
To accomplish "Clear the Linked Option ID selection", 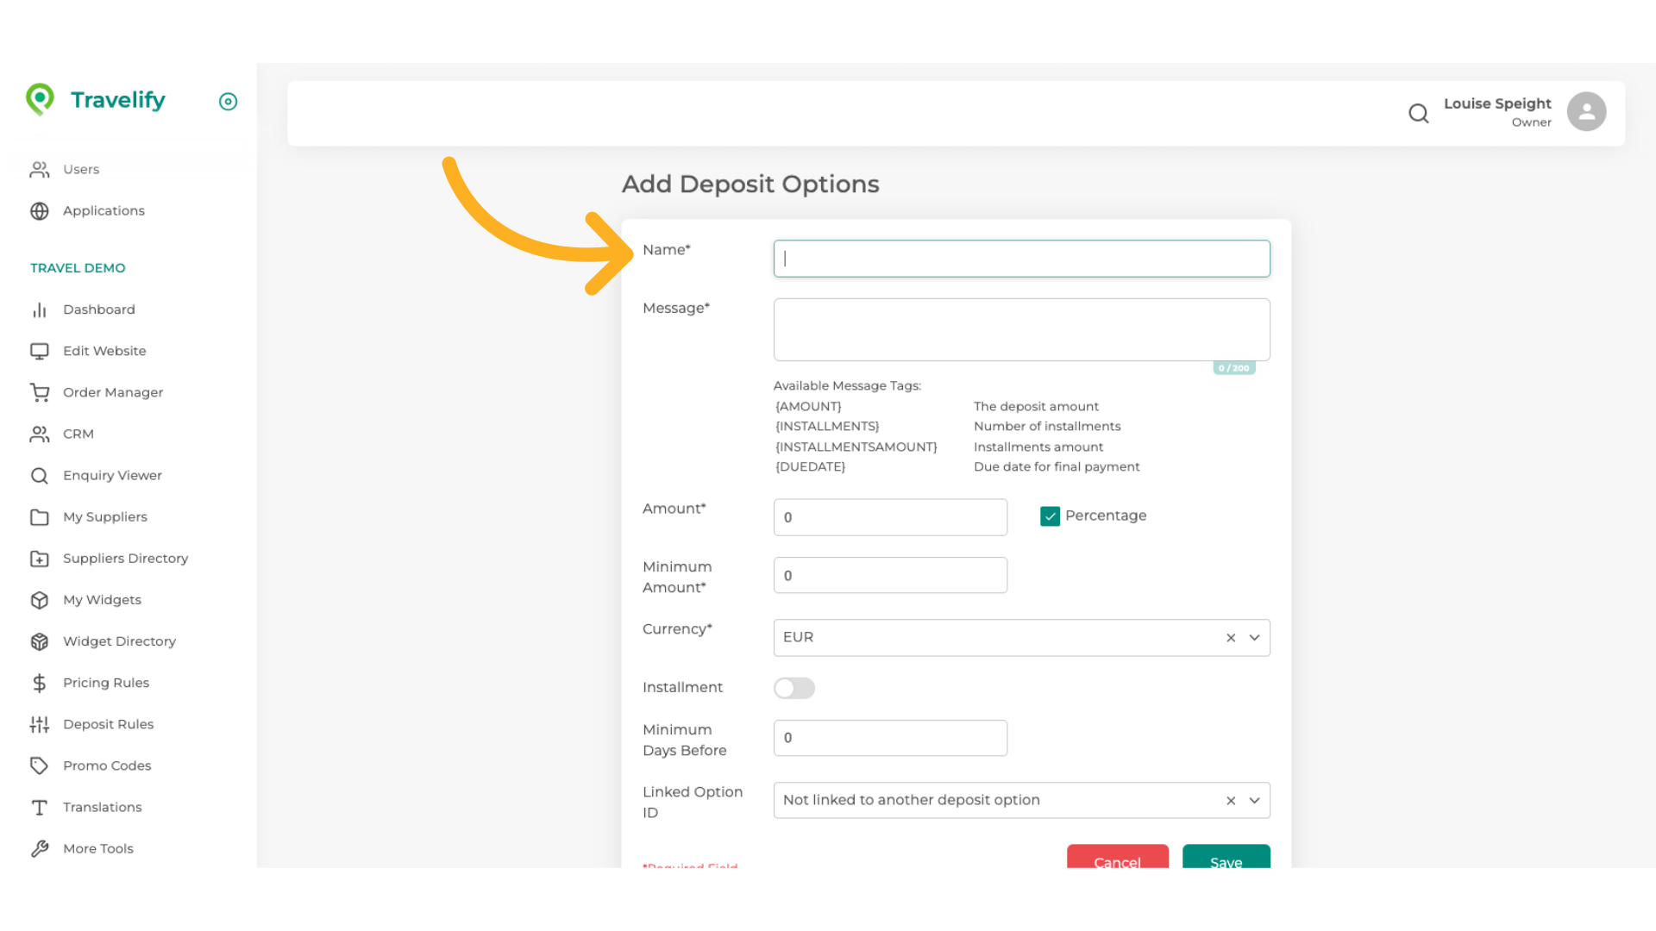I will click(x=1231, y=801).
